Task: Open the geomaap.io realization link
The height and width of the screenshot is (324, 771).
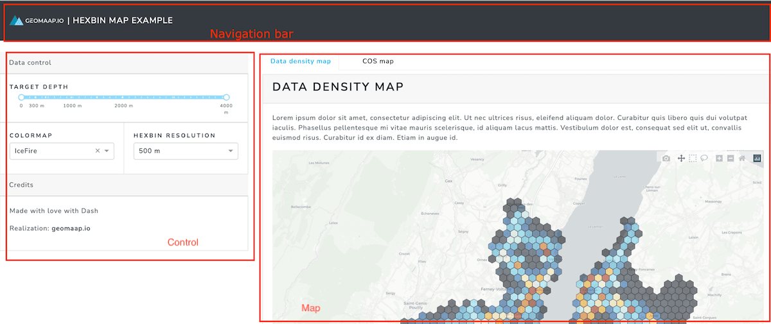Action: [71, 228]
